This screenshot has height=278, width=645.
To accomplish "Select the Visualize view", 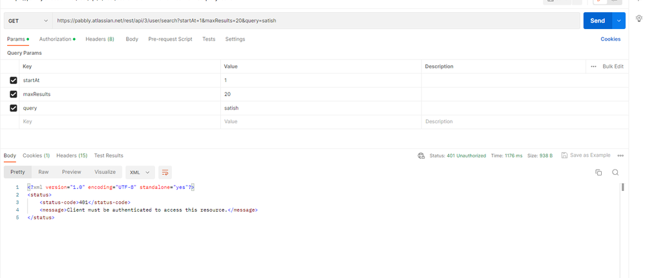I will [x=105, y=172].
